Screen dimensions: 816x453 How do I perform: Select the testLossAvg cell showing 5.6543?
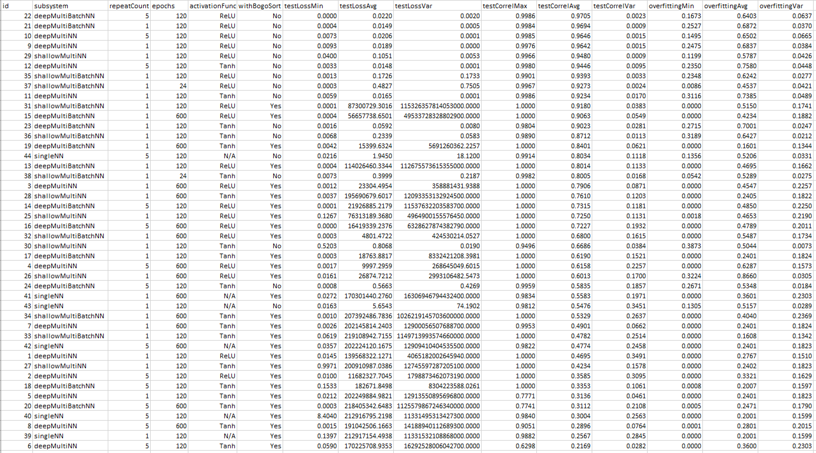[366, 306]
